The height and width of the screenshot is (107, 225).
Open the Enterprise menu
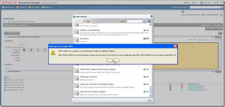click(9, 7)
